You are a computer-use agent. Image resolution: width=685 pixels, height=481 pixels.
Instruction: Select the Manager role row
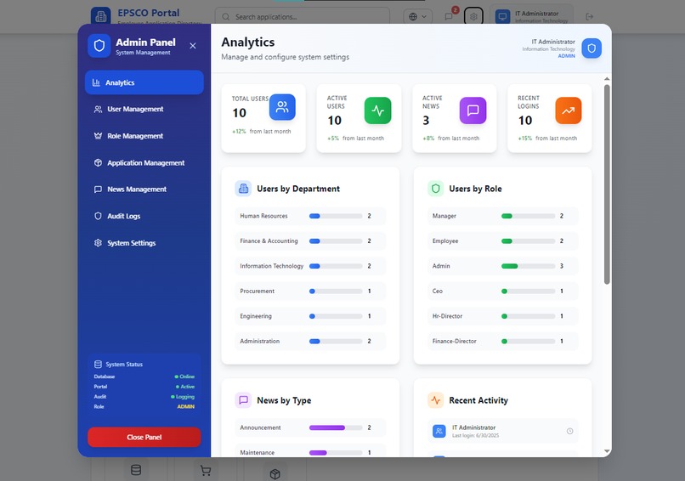tap(502, 216)
